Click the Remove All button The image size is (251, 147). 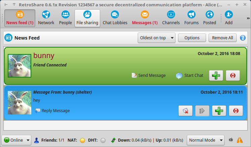pyautogui.click(x=222, y=38)
